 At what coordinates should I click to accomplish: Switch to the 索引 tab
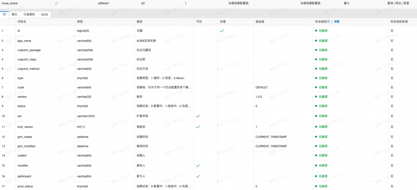(x=15, y=15)
